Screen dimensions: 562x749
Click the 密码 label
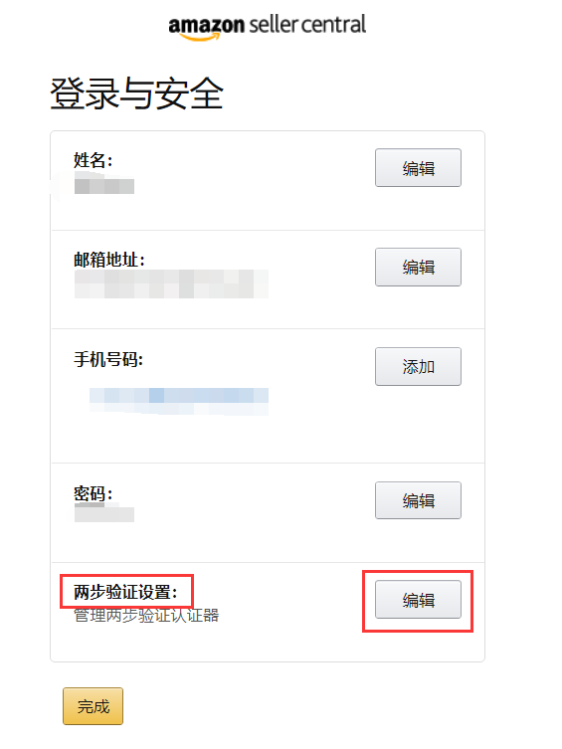(94, 493)
